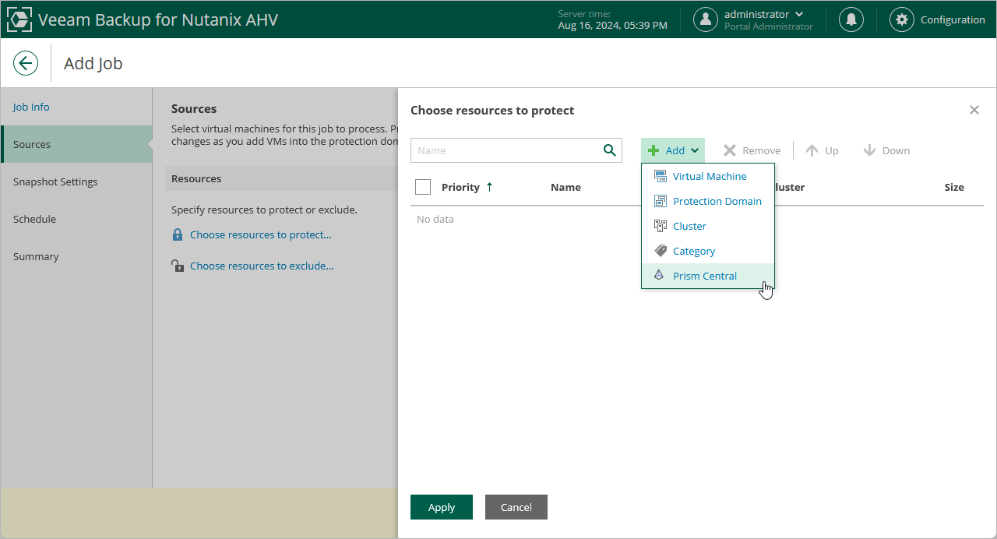This screenshot has width=997, height=539.
Task: Click the Down arrow icon
Action: point(869,150)
